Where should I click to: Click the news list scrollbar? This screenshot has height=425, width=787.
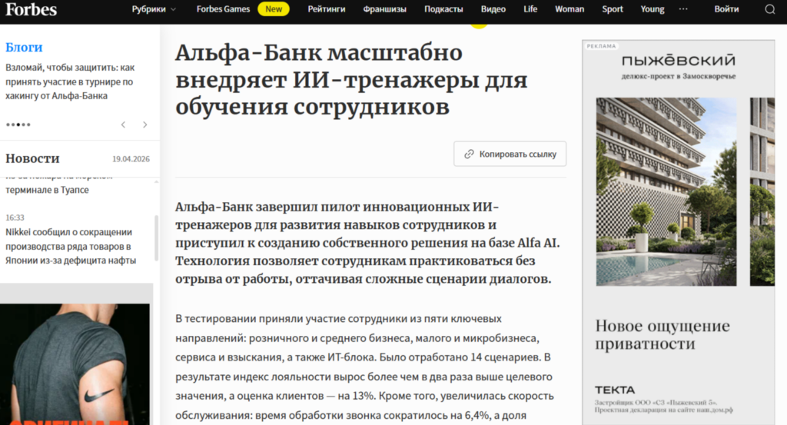156,237
